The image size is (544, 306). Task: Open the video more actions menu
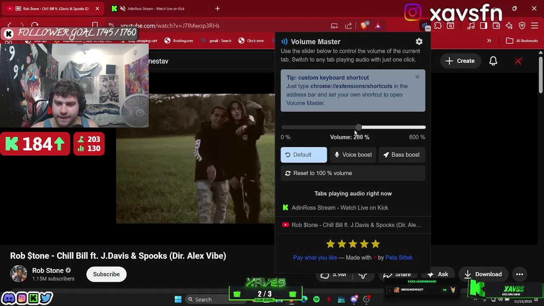520,274
